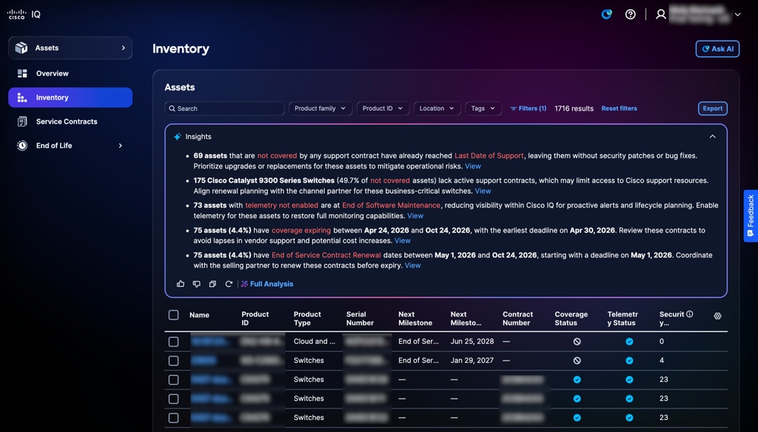Open the Product family dropdown

point(320,109)
